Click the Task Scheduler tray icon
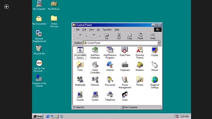The height and width of the screenshot is (119, 212). 177,116
